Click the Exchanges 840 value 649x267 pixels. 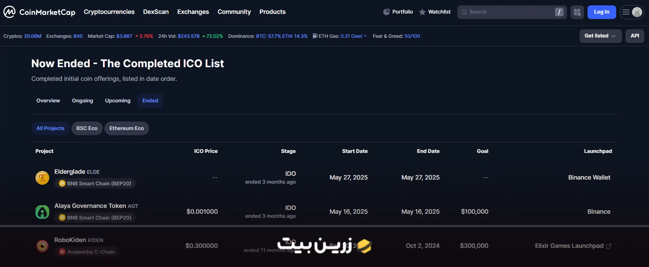(x=78, y=36)
